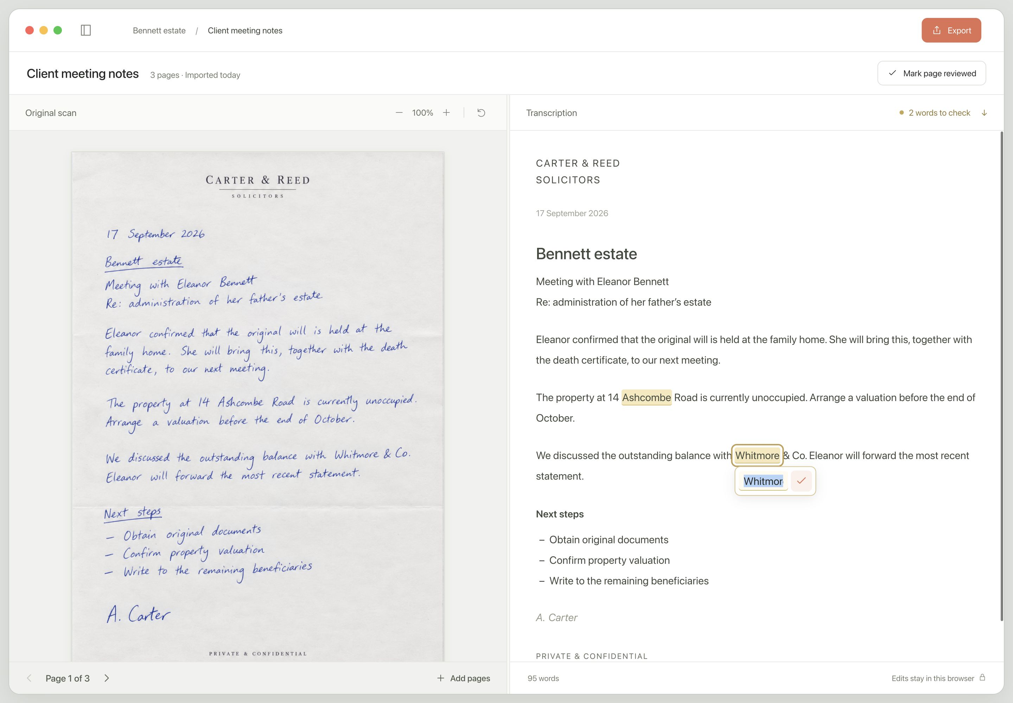Go to the next page
The image size is (1013, 703).
click(x=106, y=678)
